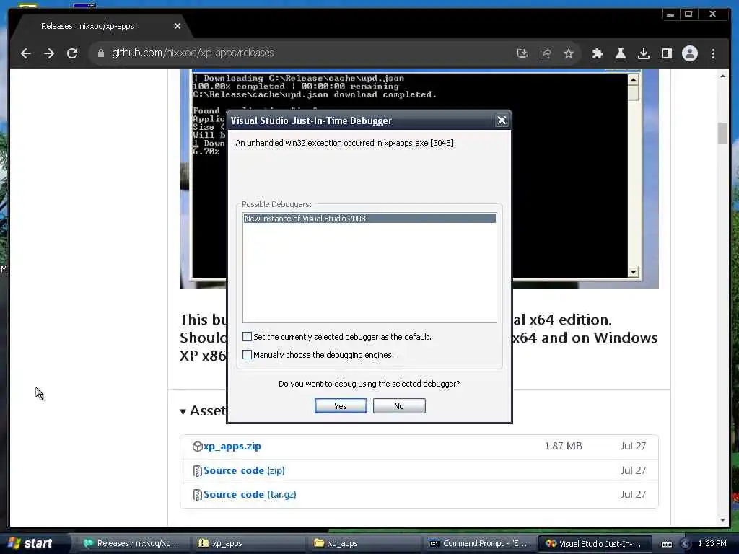Click the page scrollbar down arrow

[x=722, y=520]
